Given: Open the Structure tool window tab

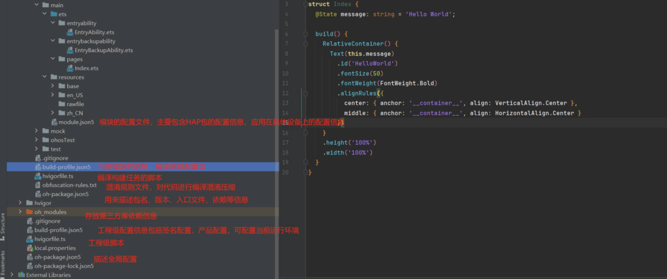Looking at the screenshot, I should click(3, 227).
